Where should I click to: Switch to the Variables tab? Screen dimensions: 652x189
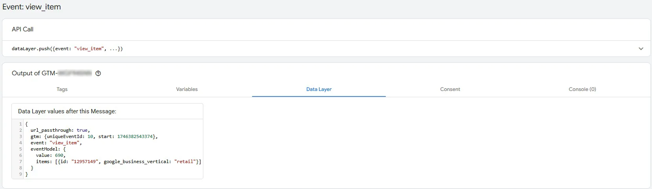[x=187, y=89]
